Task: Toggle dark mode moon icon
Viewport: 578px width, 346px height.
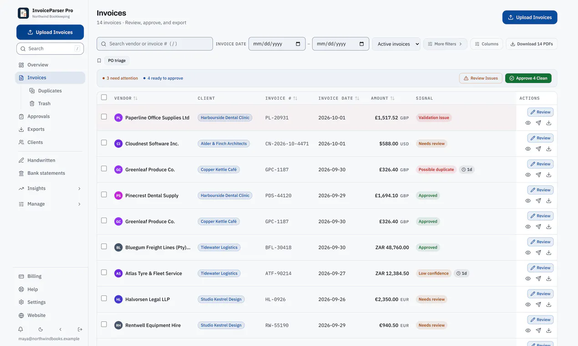Action: tap(41, 329)
